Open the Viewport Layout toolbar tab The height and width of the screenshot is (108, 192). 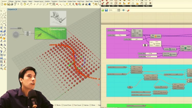38,1
